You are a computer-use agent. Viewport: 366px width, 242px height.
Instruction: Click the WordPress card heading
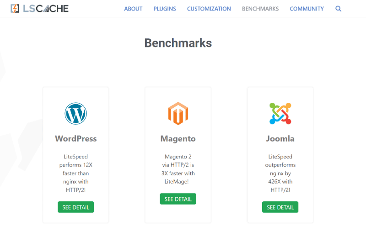tap(76, 139)
